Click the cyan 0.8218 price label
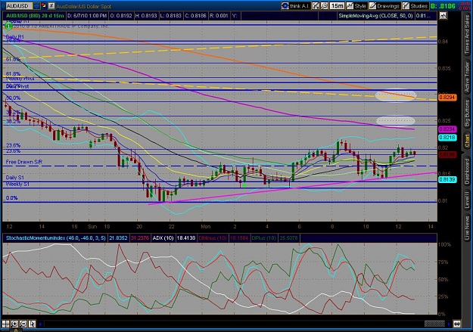Screen dimensions: 473x332 click(x=447, y=138)
